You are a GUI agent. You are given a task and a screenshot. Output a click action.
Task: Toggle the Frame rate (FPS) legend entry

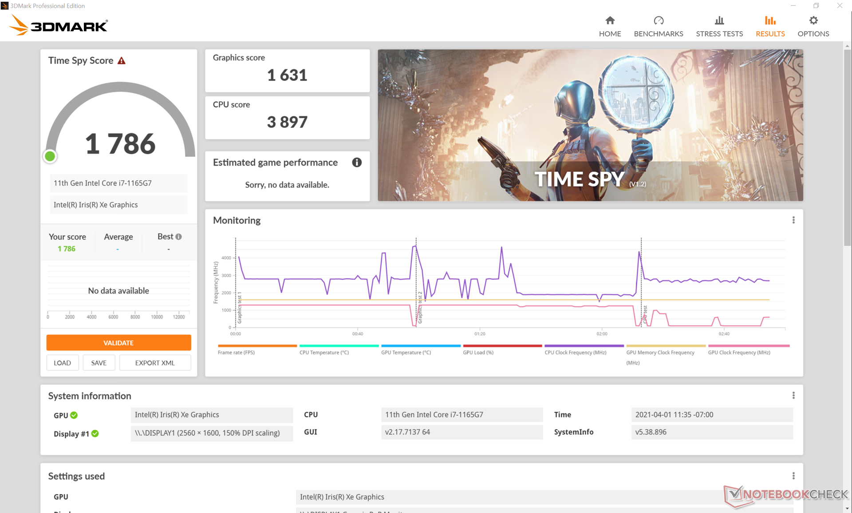click(236, 353)
